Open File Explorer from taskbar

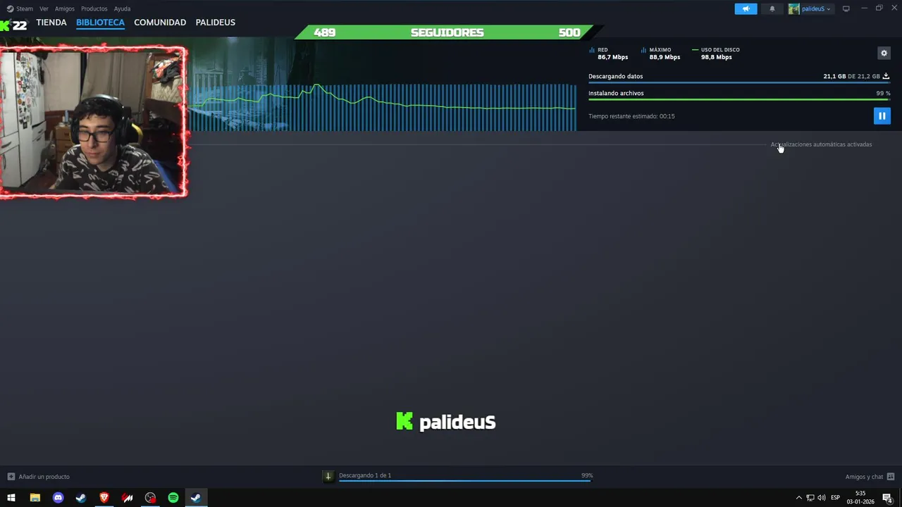35,498
